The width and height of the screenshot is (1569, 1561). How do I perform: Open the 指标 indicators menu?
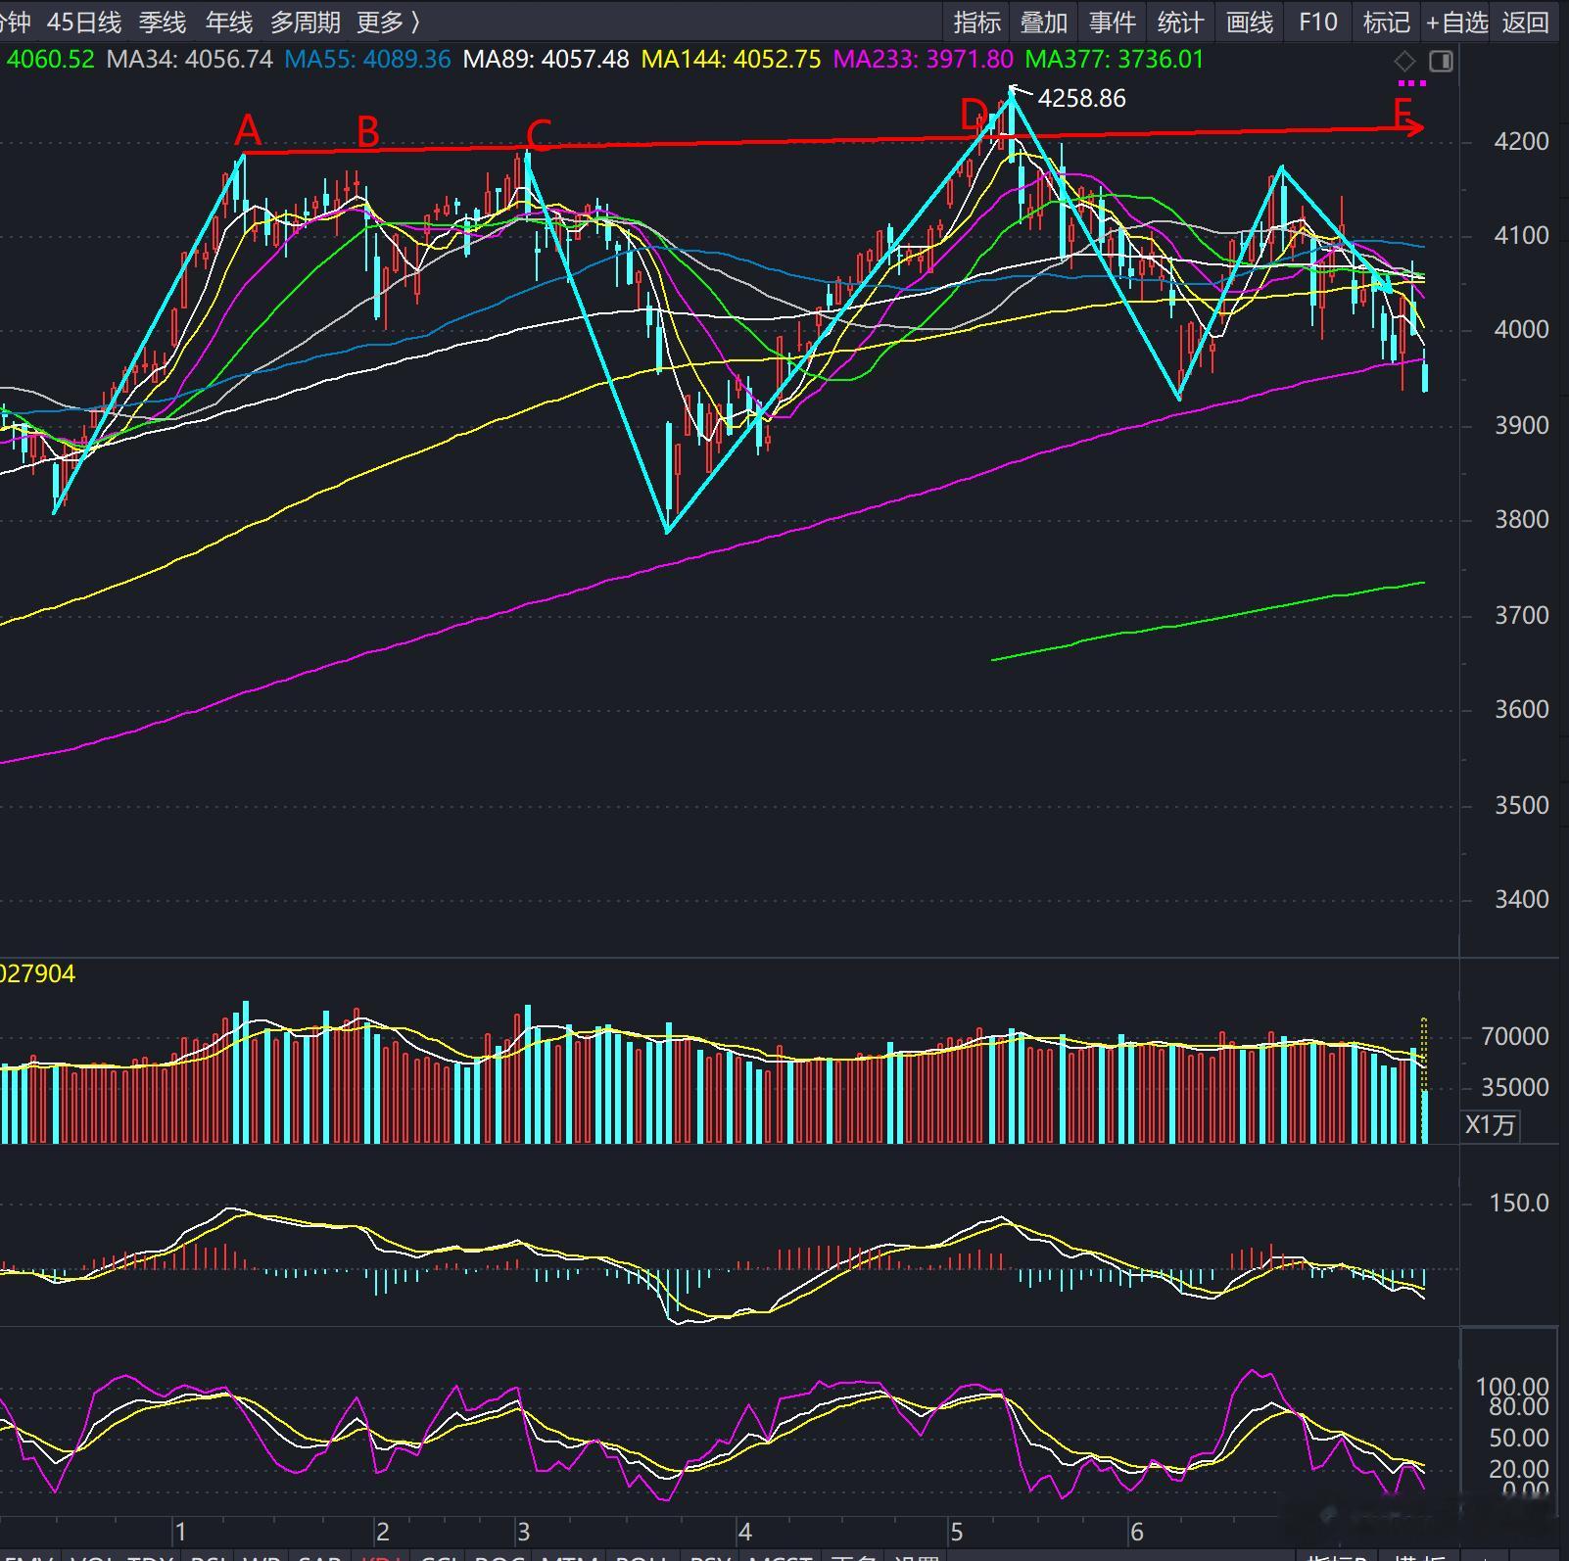976,22
